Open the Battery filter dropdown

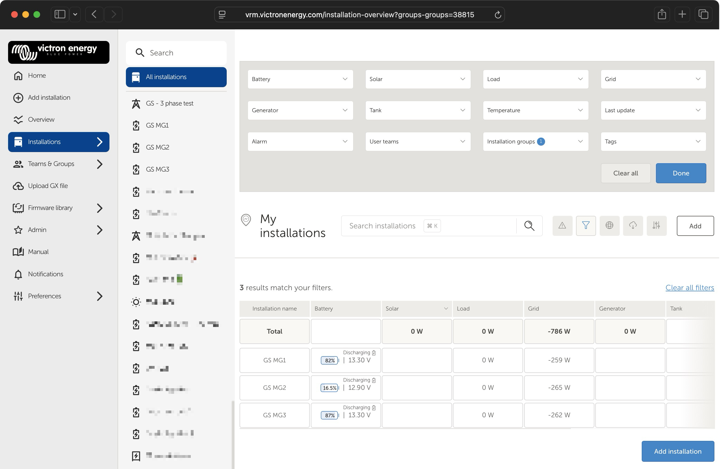(300, 79)
